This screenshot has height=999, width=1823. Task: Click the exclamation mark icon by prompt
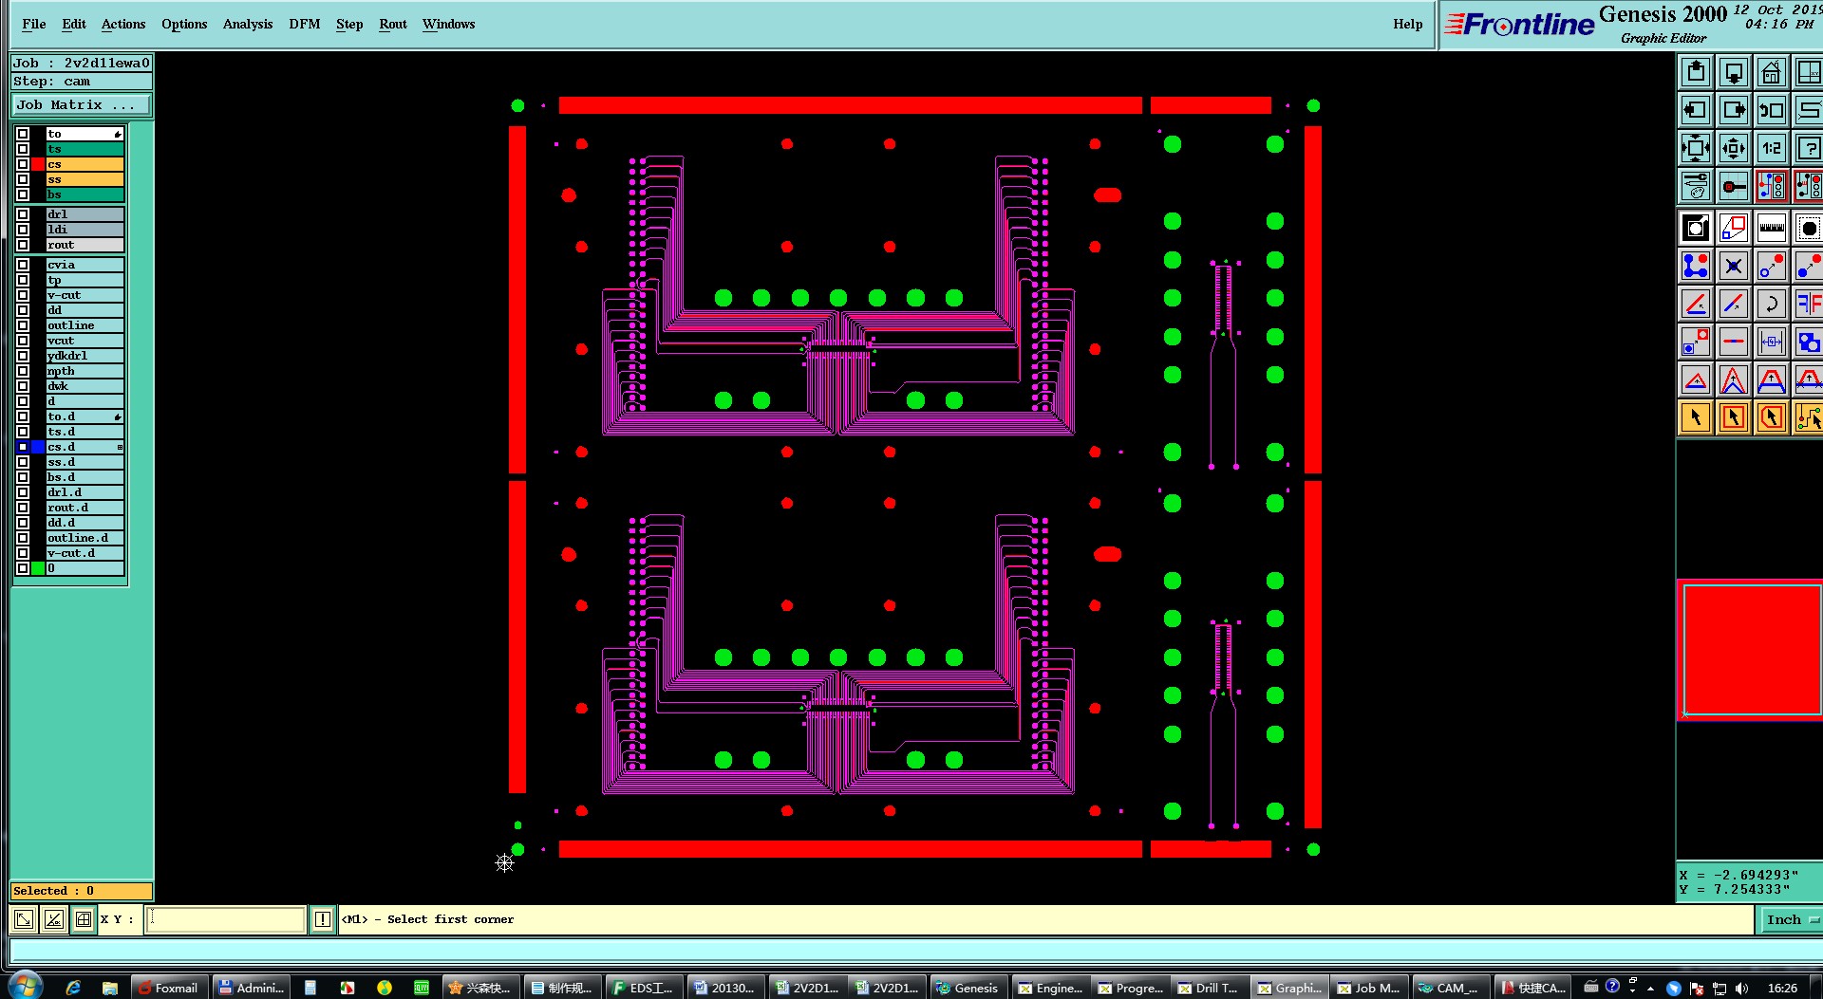(x=323, y=919)
